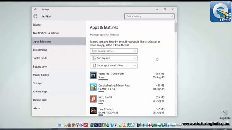The image size is (232, 130).
Task: Click the 441 MB size value
Action: pyautogui.click(x=160, y=86)
